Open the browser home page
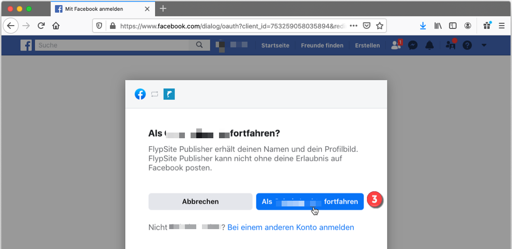The width and height of the screenshot is (512, 249). (x=56, y=26)
